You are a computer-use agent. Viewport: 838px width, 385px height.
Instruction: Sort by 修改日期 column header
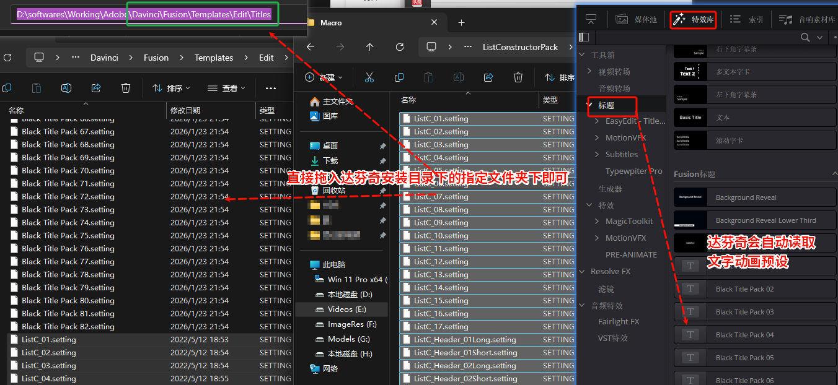click(x=185, y=110)
